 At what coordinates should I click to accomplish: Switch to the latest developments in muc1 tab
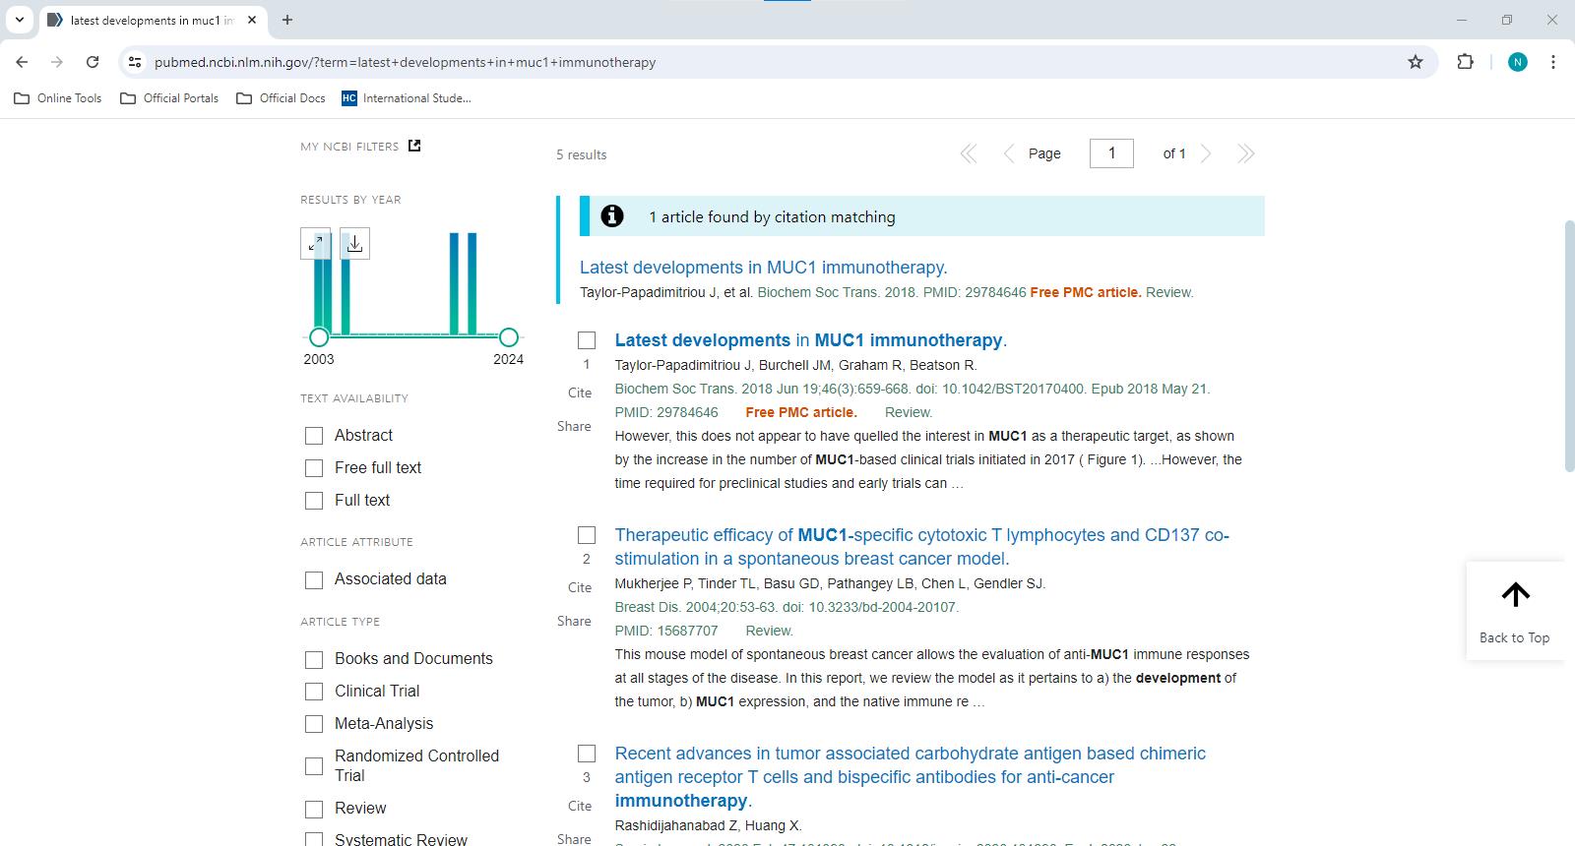[152, 20]
